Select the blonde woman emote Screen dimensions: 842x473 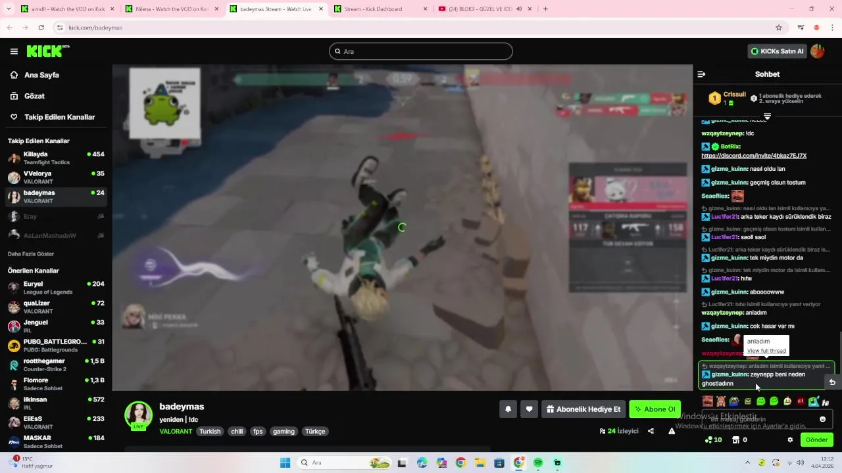tap(721, 401)
